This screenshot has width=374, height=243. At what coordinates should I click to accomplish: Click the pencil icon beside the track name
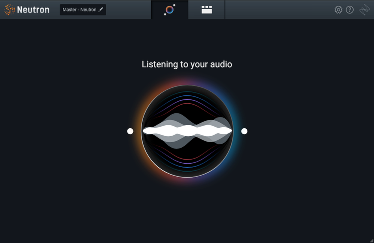101,9
